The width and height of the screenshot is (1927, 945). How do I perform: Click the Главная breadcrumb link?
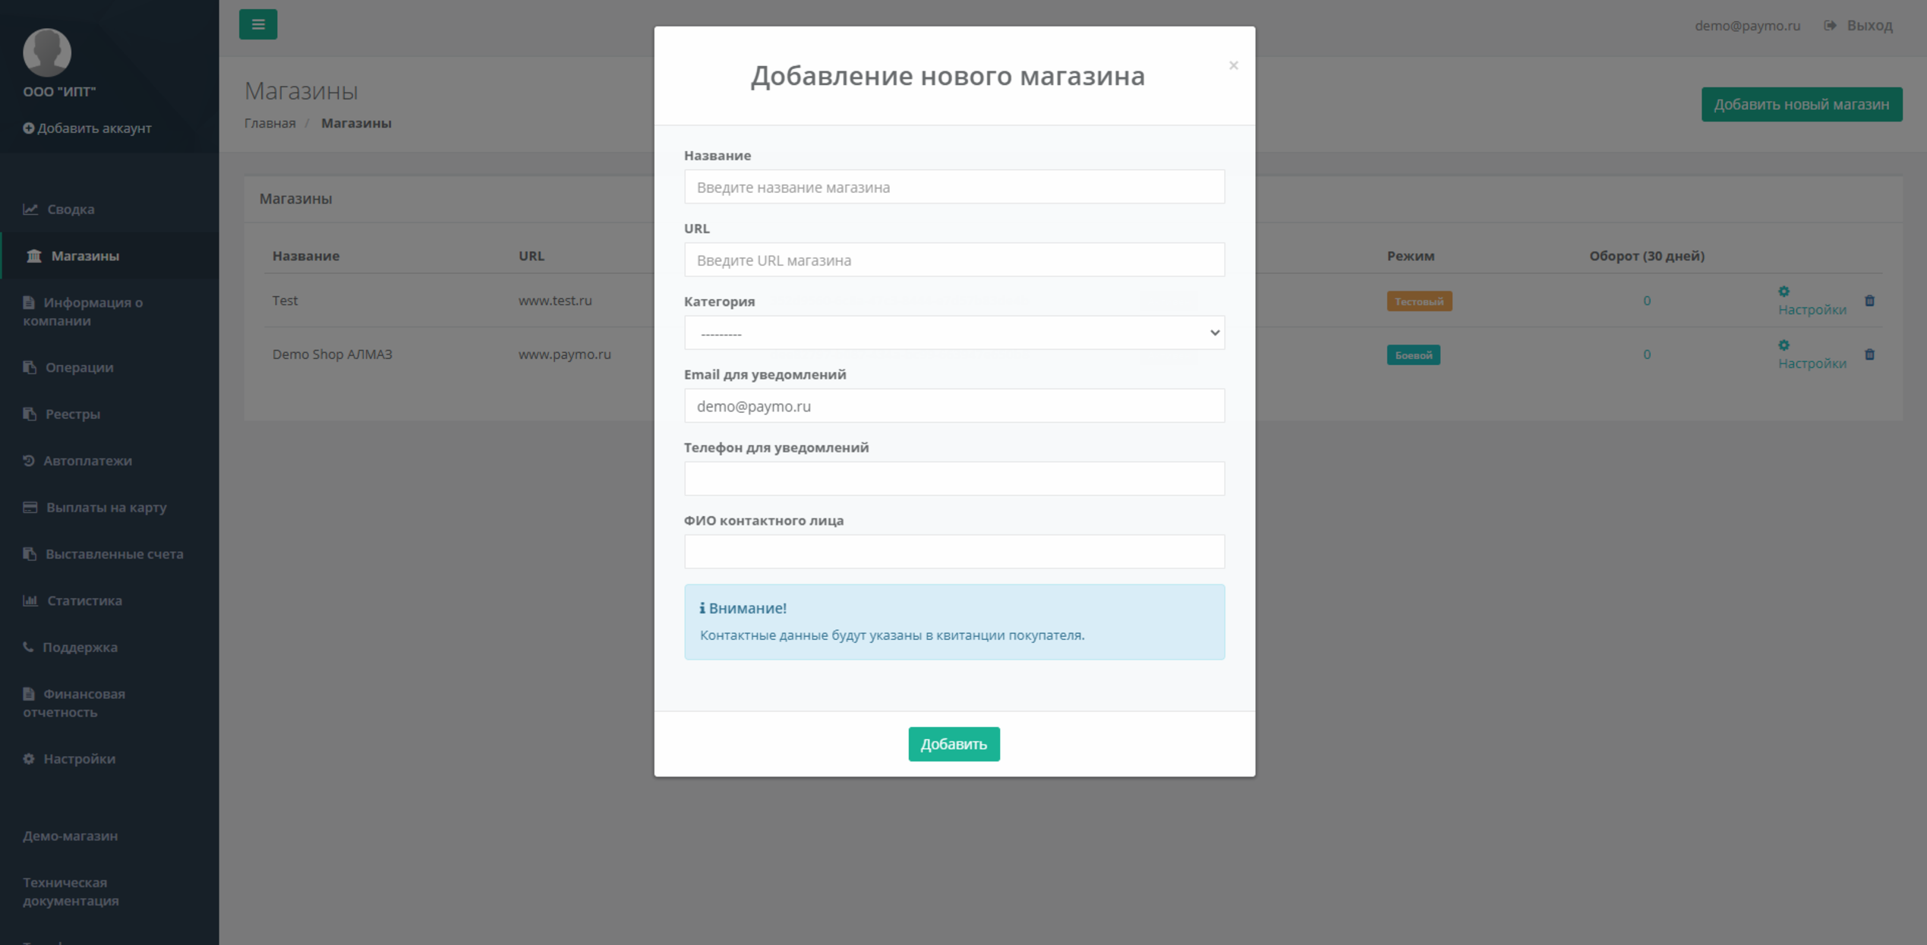(x=270, y=123)
